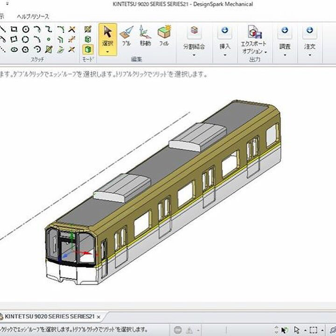This screenshot has width=336, height=336.
Task: Click the status bar up/down stepper arrows
Action: coord(276,330)
